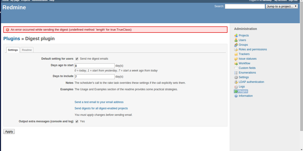Click the Workflow icon in sidebar
Viewport: 303px width, 151px height.
click(x=236, y=63)
